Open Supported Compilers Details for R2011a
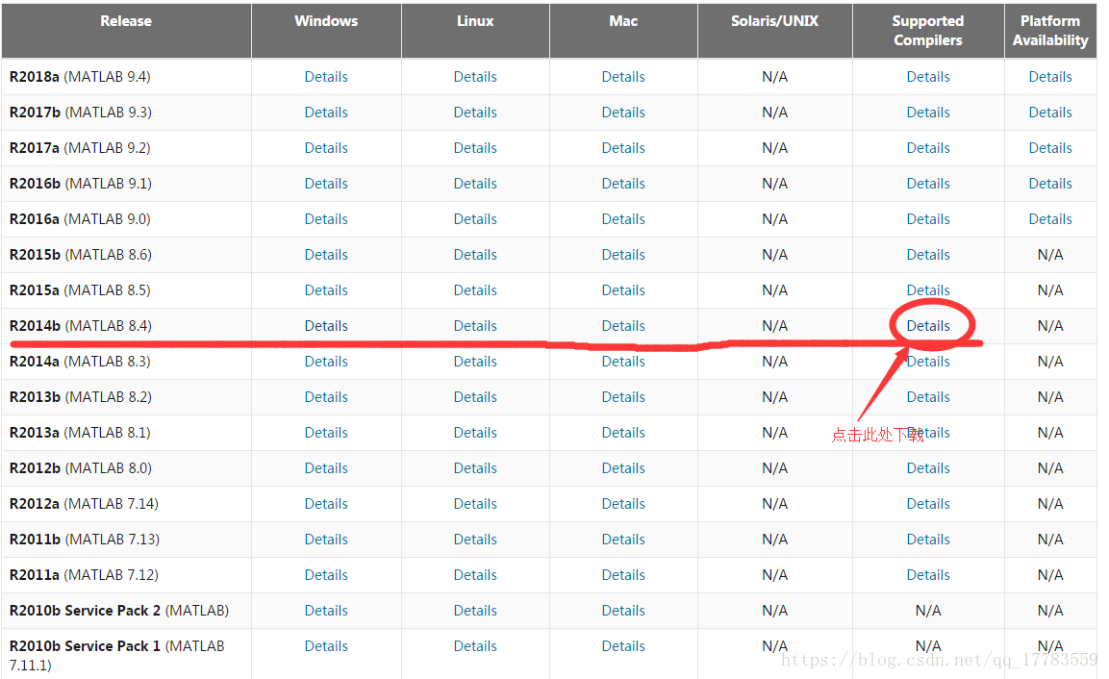Viewport: 1109px width, 679px height. (928, 575)
